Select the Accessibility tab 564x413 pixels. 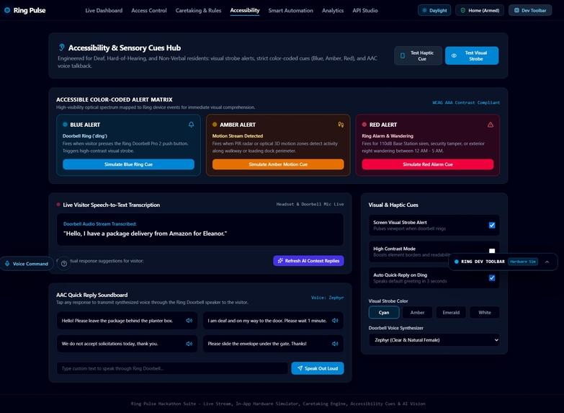click(x=245, y=10)
